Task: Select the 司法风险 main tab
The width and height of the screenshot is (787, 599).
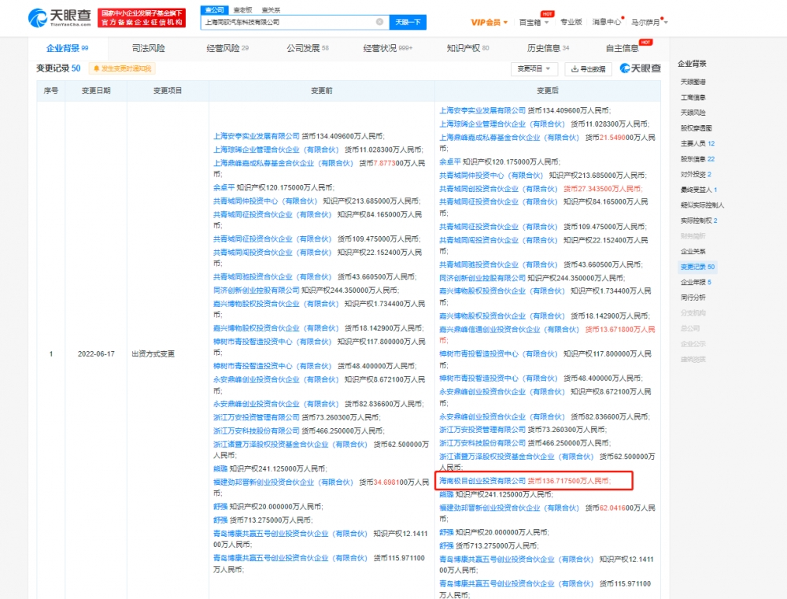Action: [148, 48]
